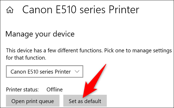Screen dimensions: 174x108
Task: Click the Canon E510 series Printer page title
Action: pyautogui.click(x=81, y=10)
